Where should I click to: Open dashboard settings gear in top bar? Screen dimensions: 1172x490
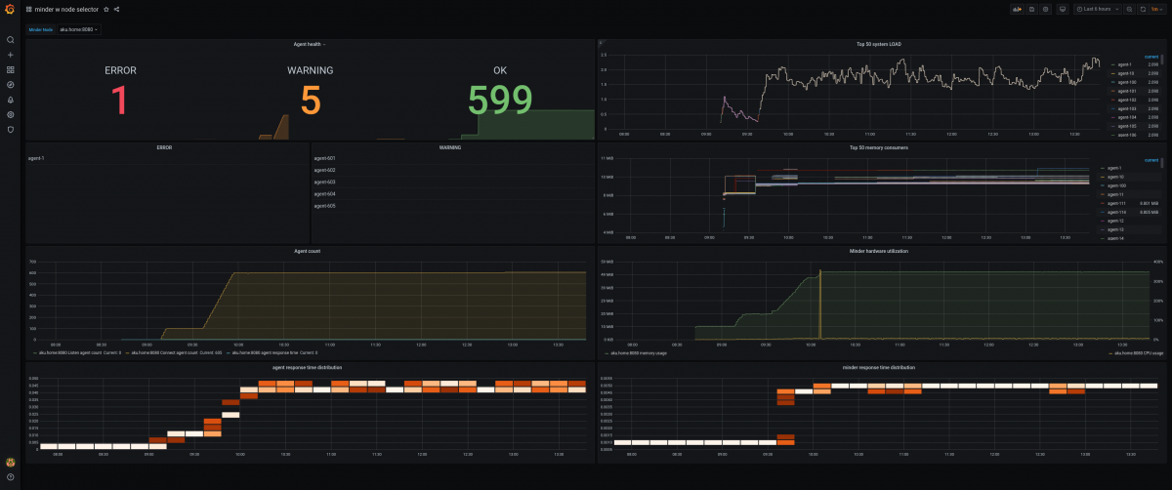pos(1046,9)
